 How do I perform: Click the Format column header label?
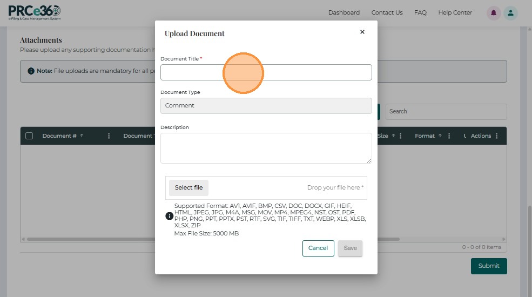[425, 136]
